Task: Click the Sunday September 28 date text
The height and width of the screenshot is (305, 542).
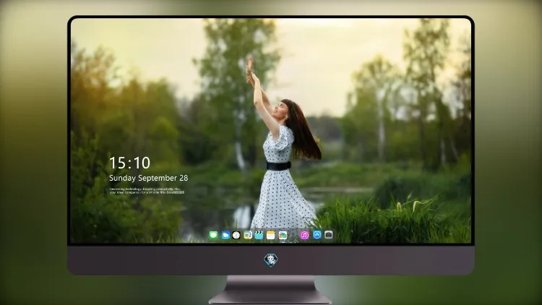Action: pyautogui.click(x=149, y=178)
